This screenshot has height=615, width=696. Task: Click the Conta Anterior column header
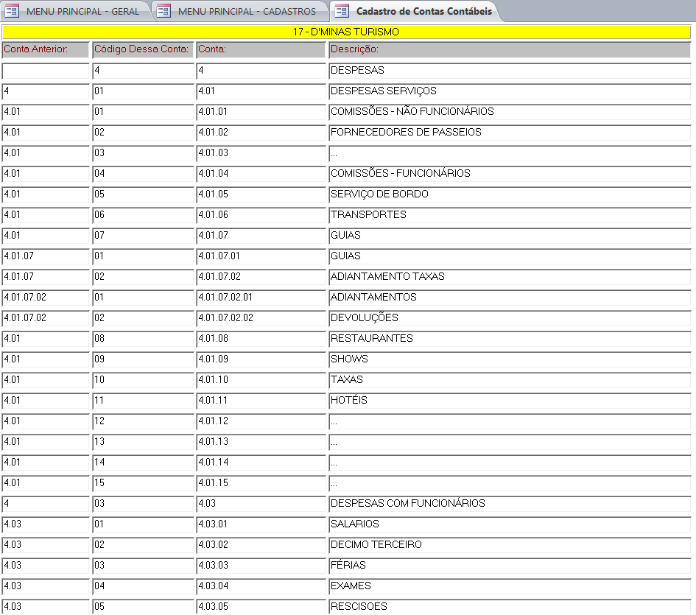(x=46, y=49)
